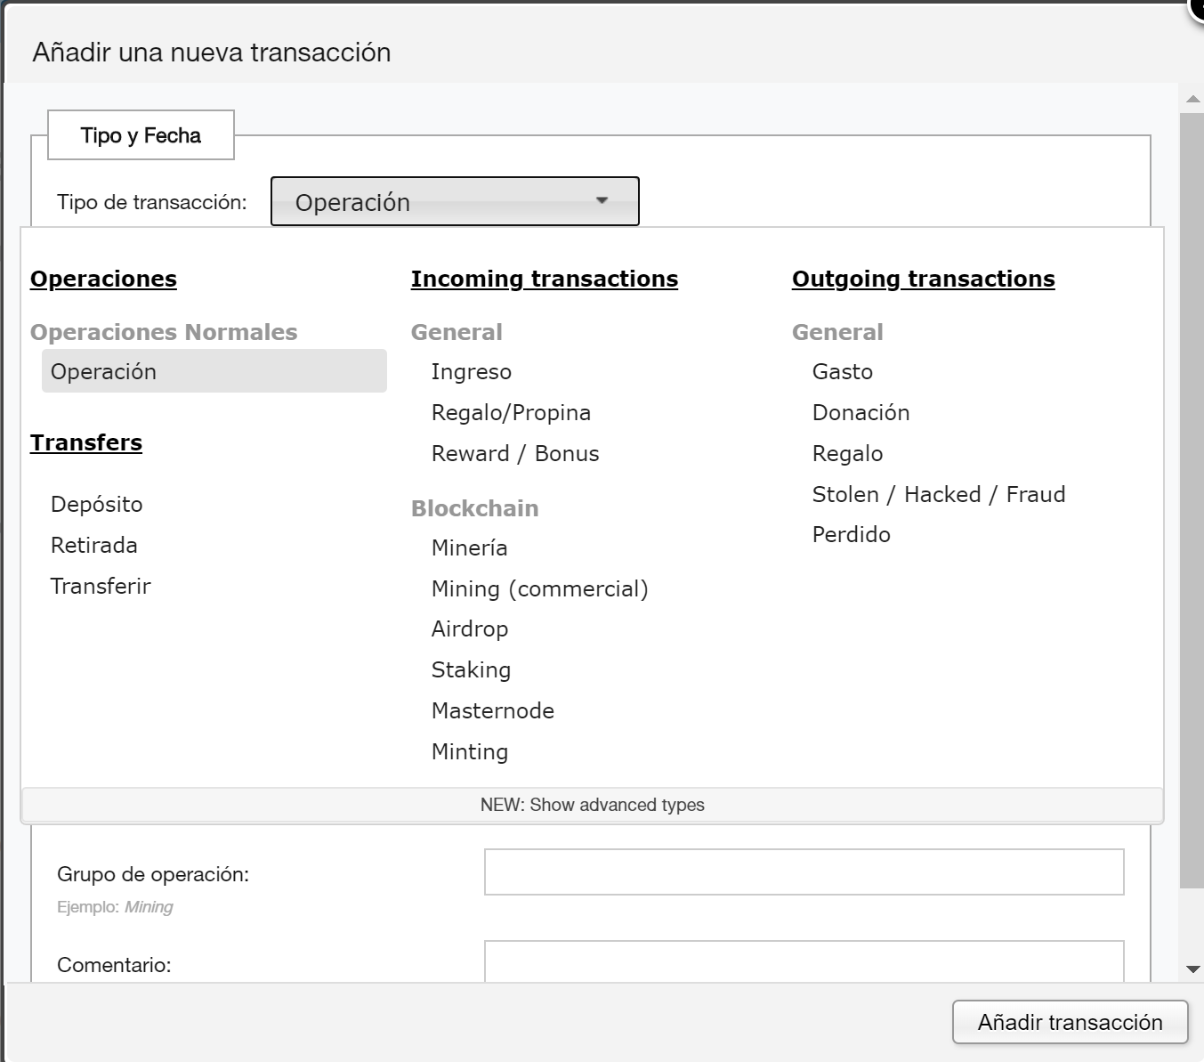Select Staking transaction type
The width and height of the screenshot is (1204, 1062).
[471, 670]
